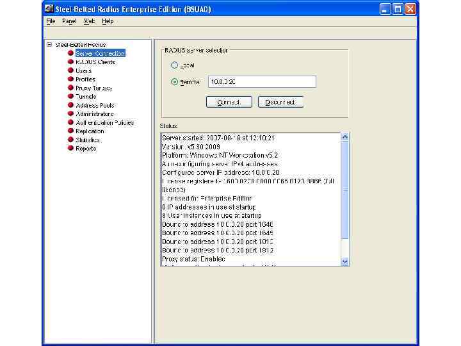The width and height of the screenshot is (461, 346).
Task: Click the red bullet icon beside Proxy Targets
Action: 70,88
